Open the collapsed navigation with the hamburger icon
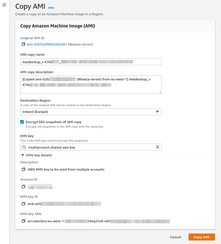The height and width of the screenshot is (244, 221). [4, 5]
